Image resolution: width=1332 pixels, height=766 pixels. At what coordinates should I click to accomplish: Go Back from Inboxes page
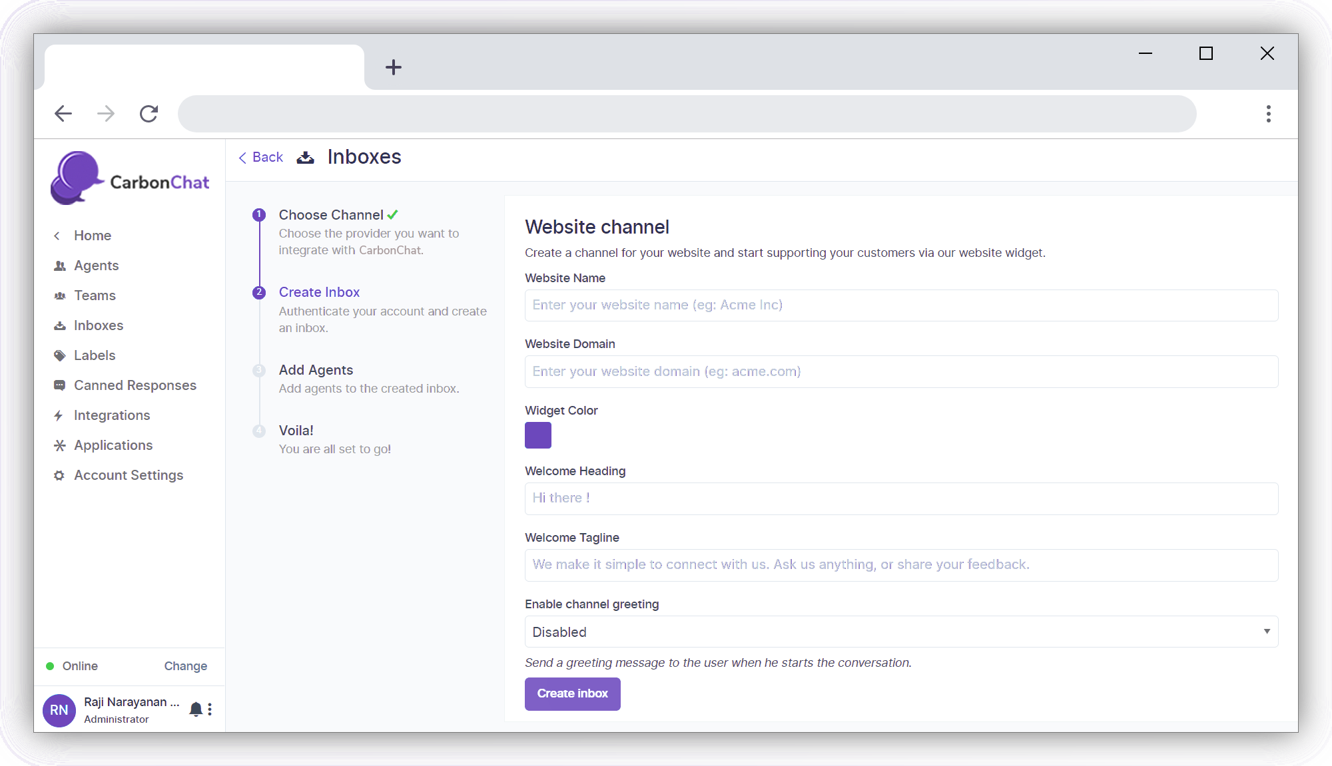(x=261, y=157)
